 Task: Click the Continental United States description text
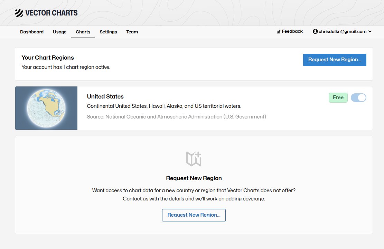click(164, 106)
